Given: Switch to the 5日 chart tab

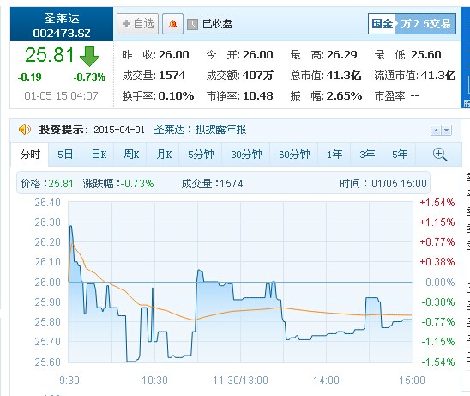Looking at the screenshot, I should pos(64,155).
